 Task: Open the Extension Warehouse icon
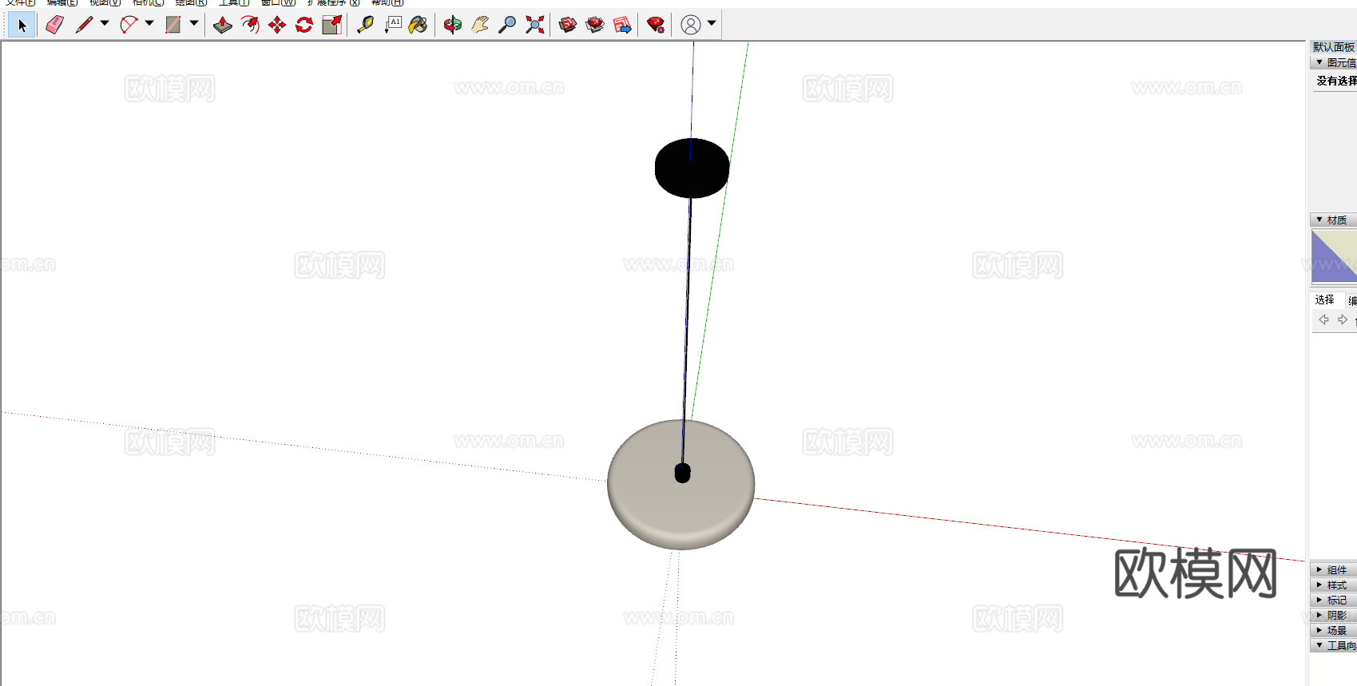(595, 26)
